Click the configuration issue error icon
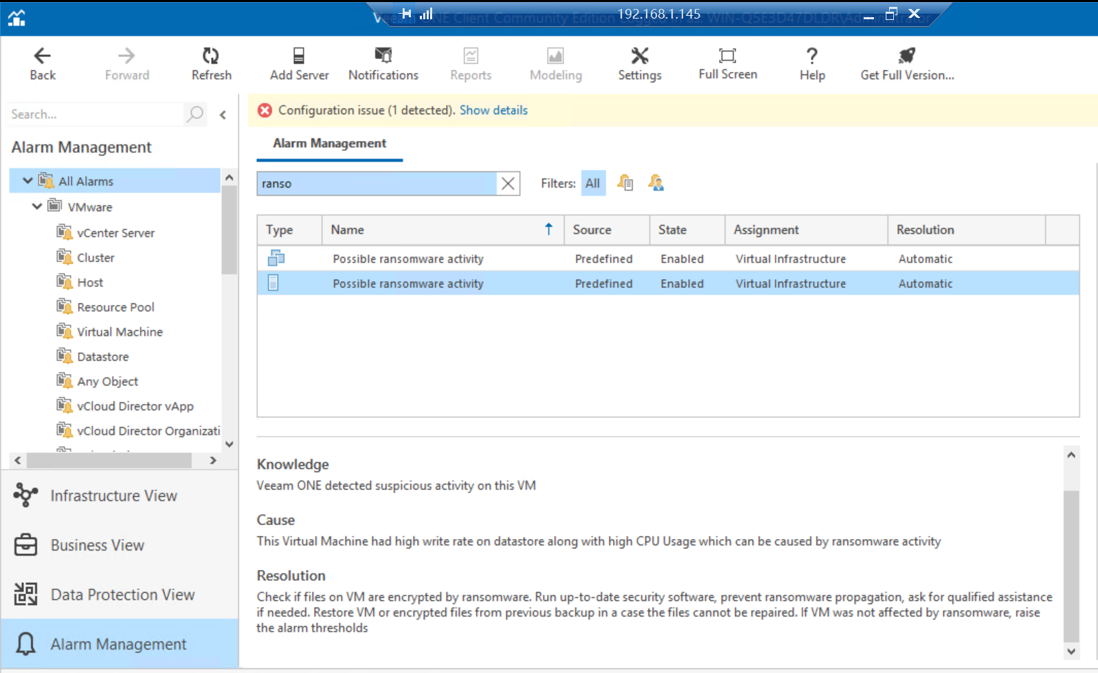The image size is (1098, 673). click(x=265, y=110)
